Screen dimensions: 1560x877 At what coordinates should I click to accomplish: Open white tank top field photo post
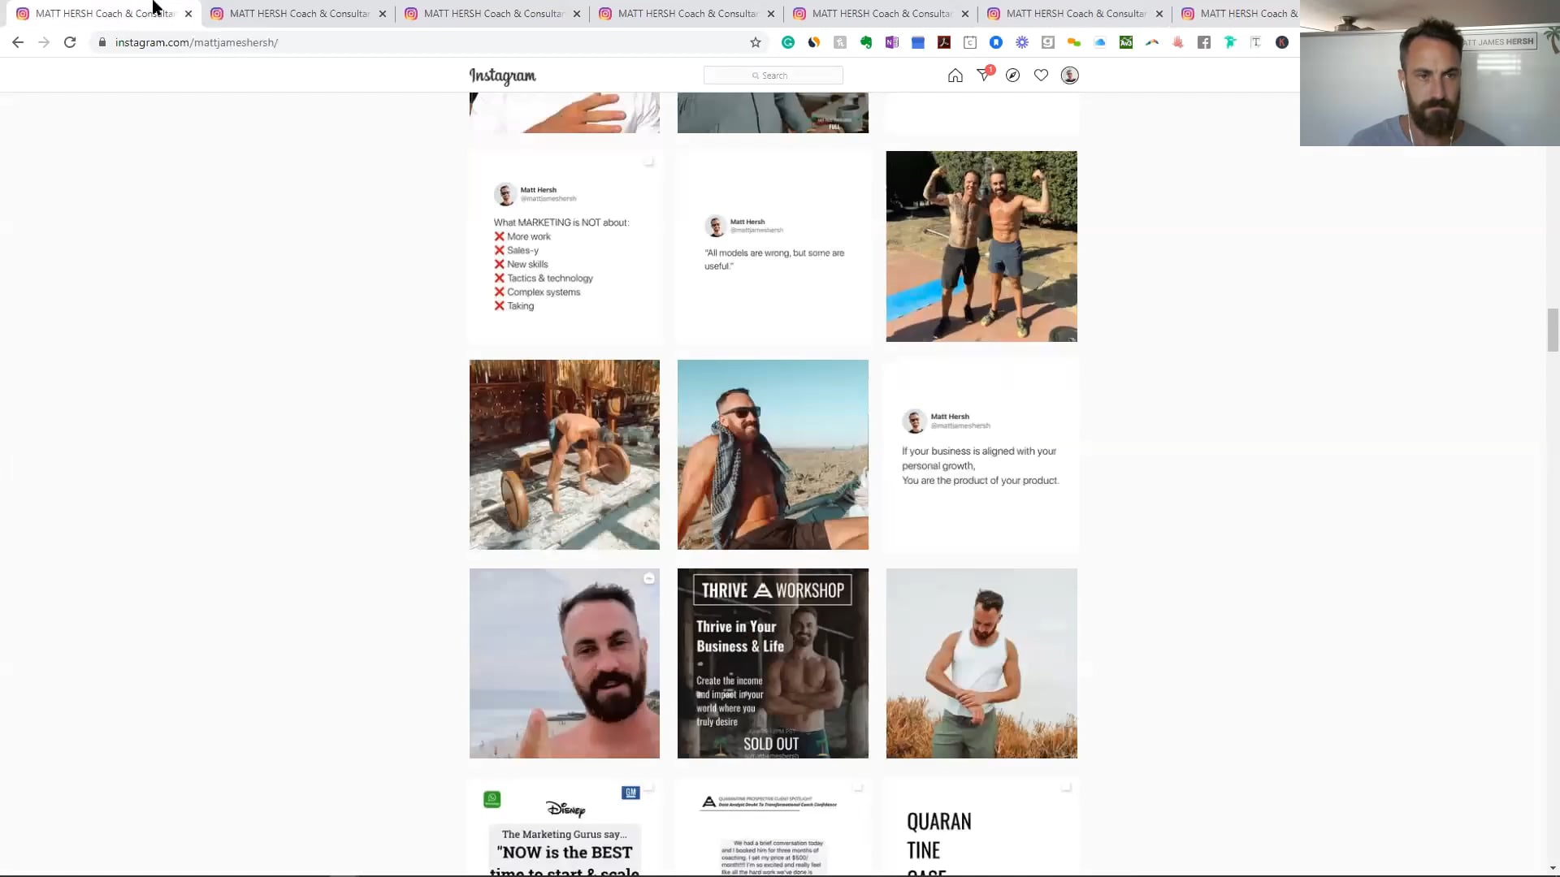(x=981, y=663)
